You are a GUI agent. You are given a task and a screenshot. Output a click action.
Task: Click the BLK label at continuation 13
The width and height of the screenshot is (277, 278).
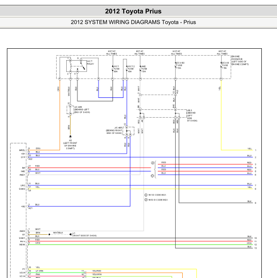249,247
